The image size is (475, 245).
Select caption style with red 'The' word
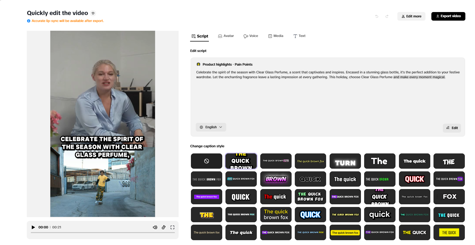click(276, 197)
